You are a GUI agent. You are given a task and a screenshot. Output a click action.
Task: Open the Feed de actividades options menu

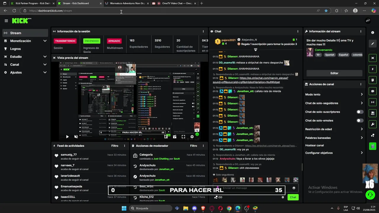click(x=124, y=146)
